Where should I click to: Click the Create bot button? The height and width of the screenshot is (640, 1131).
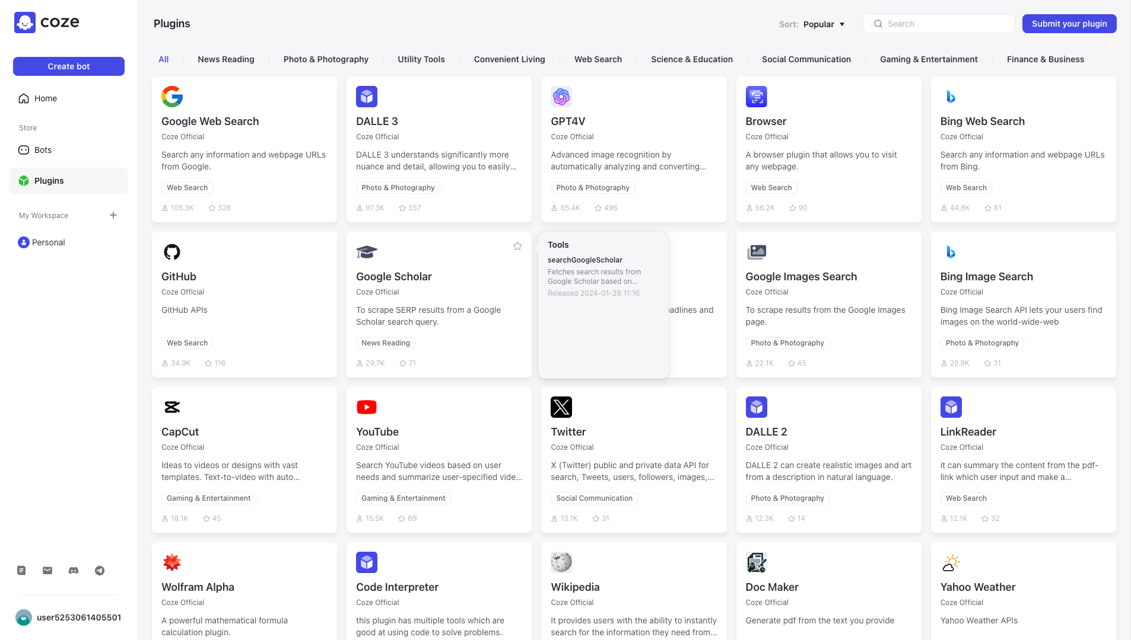coord(69,66)
